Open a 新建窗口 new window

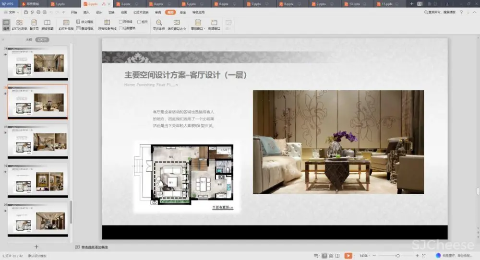(x=214, y=25)
